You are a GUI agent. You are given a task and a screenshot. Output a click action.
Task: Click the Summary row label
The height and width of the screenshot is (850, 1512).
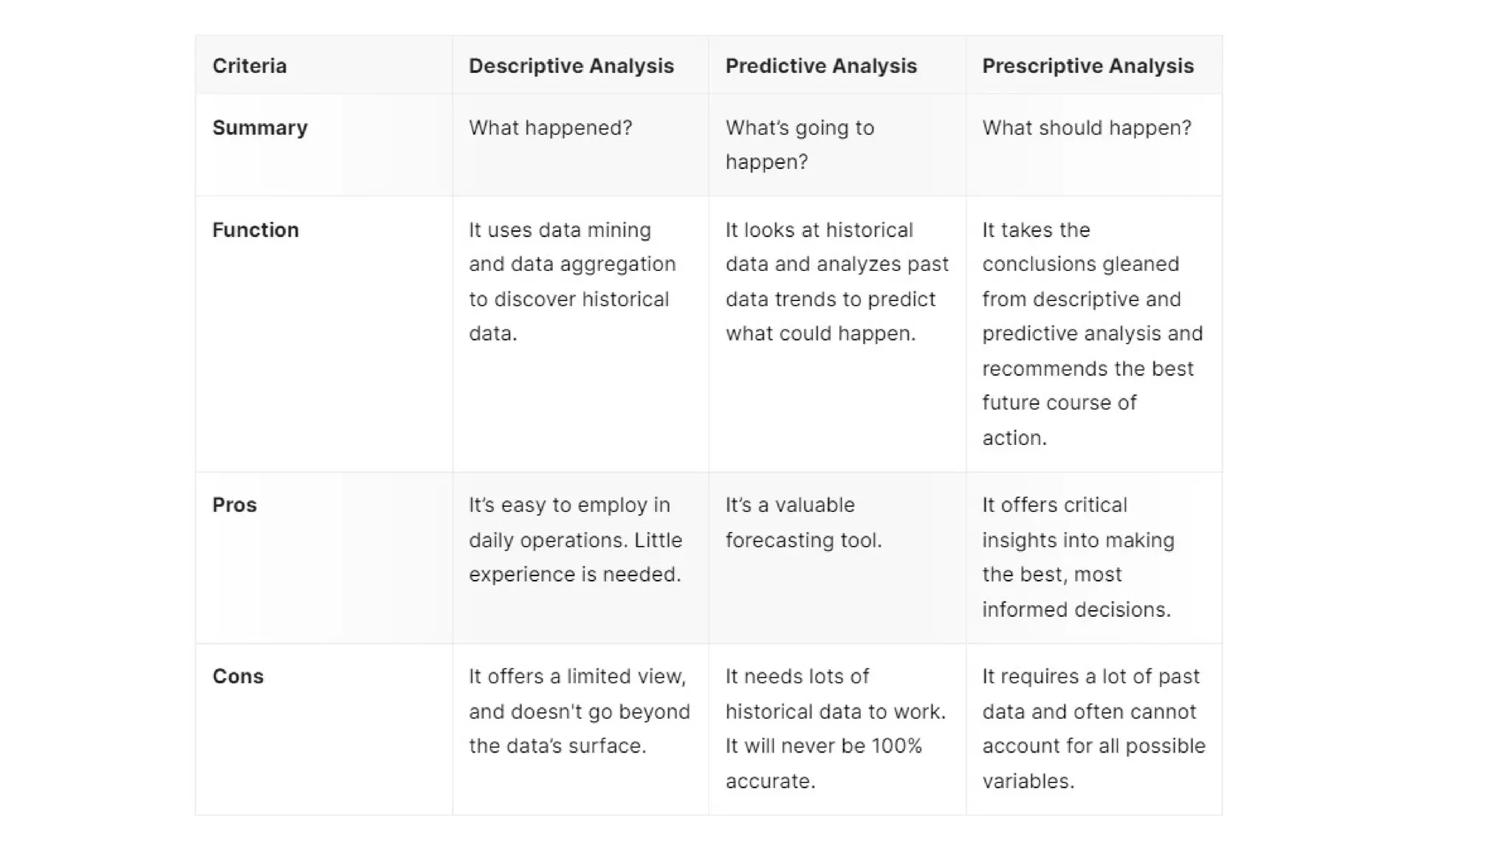point(260,128)
